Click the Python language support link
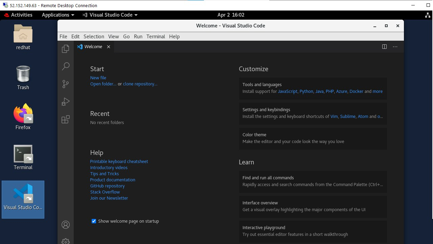This screenshot has height=244, width=433. click(306, 91)
